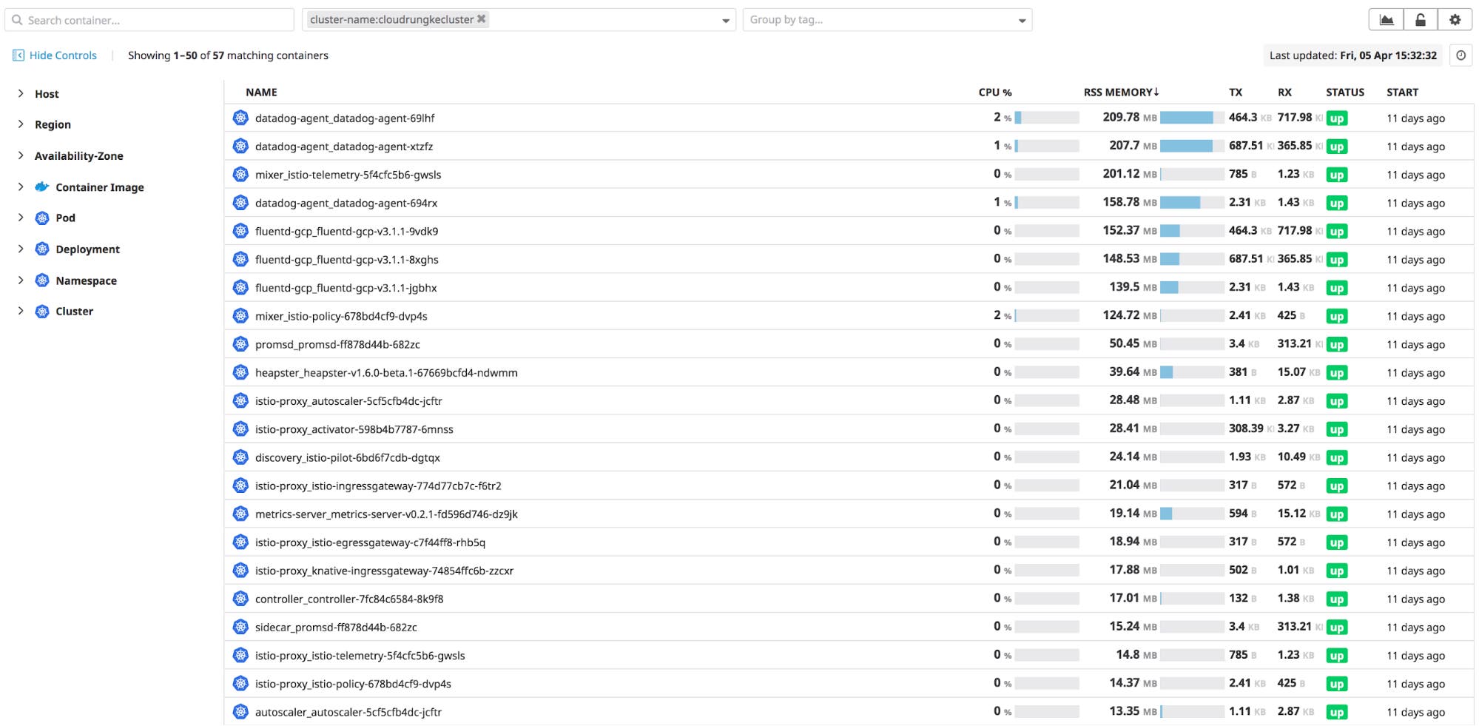The width and height of the screenshot is (1479, 726).
Task: Click the Namespace Kubernetes icon in the sidebar
Action: click(x=41, y=280)
